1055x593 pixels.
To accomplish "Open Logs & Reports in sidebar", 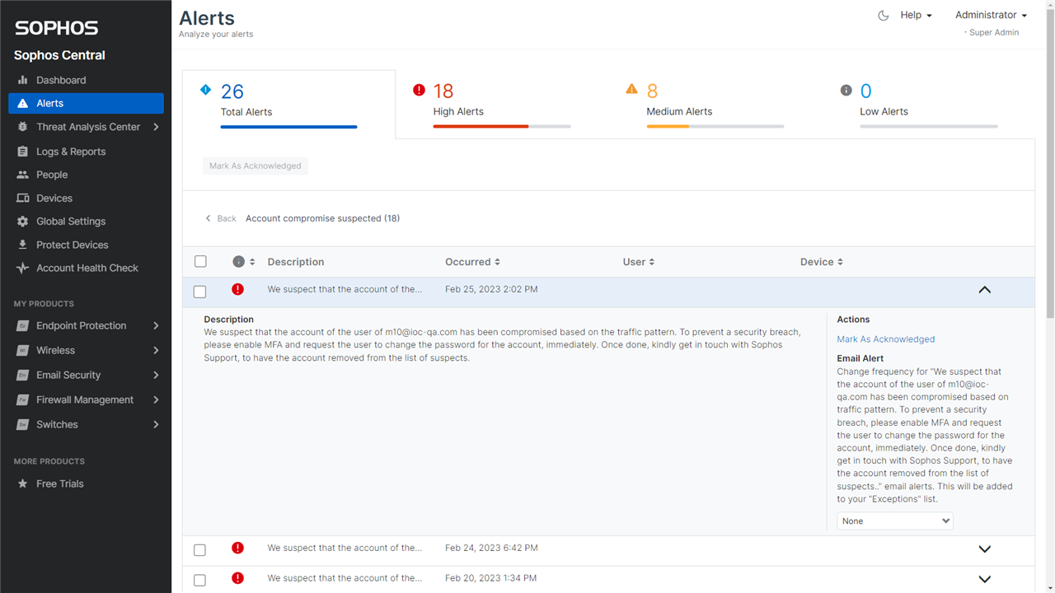I will 86,152.
